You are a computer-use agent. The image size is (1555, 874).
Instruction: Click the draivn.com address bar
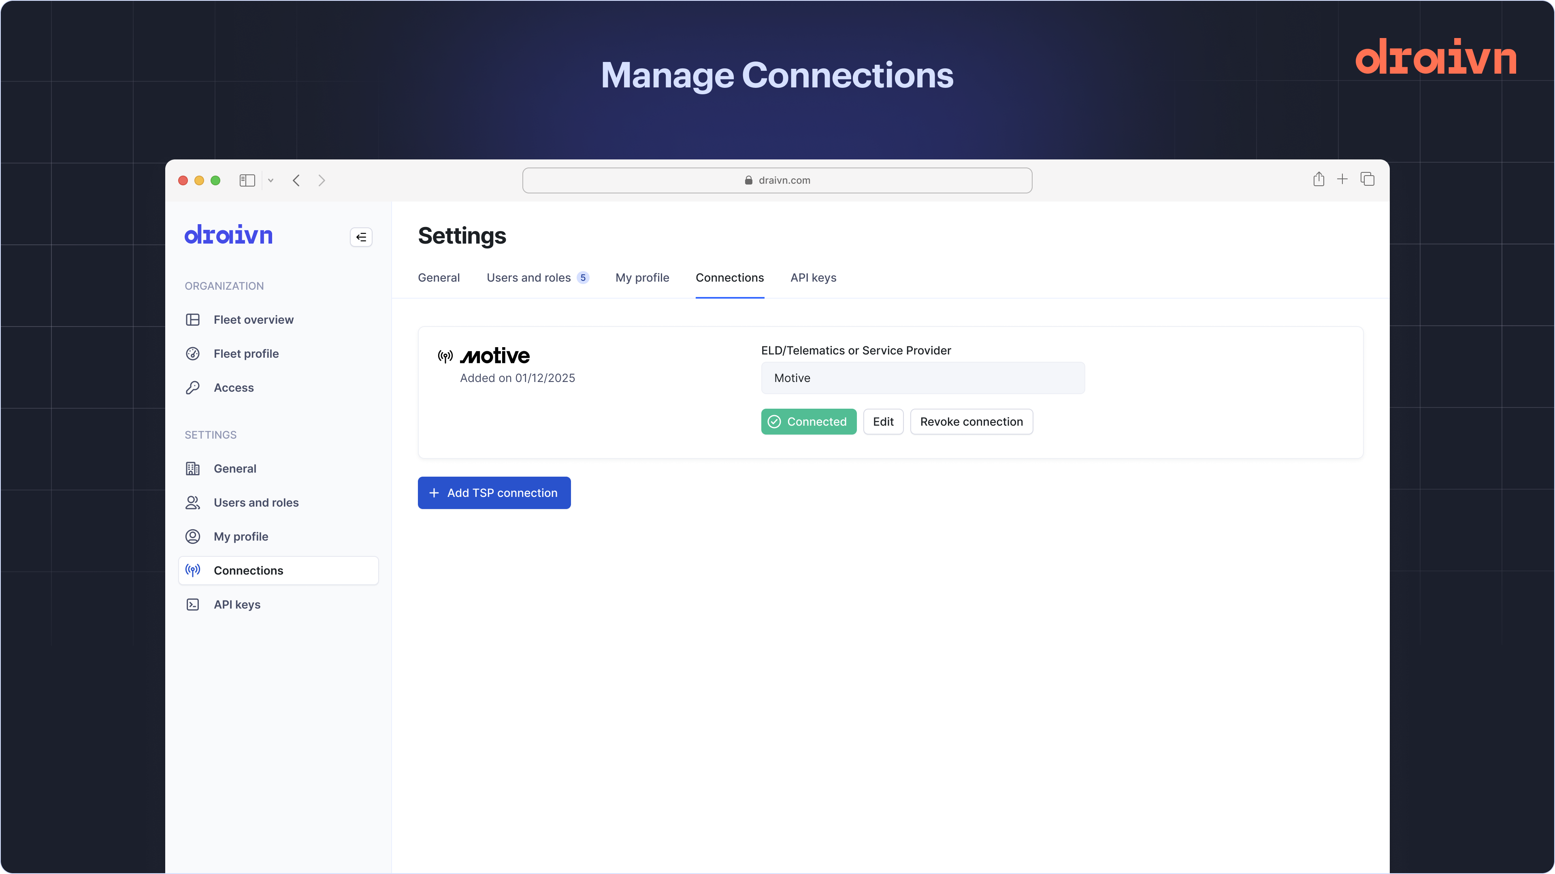pos(777,180)
